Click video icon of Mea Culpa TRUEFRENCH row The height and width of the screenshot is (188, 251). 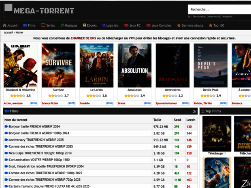(6, 153)
